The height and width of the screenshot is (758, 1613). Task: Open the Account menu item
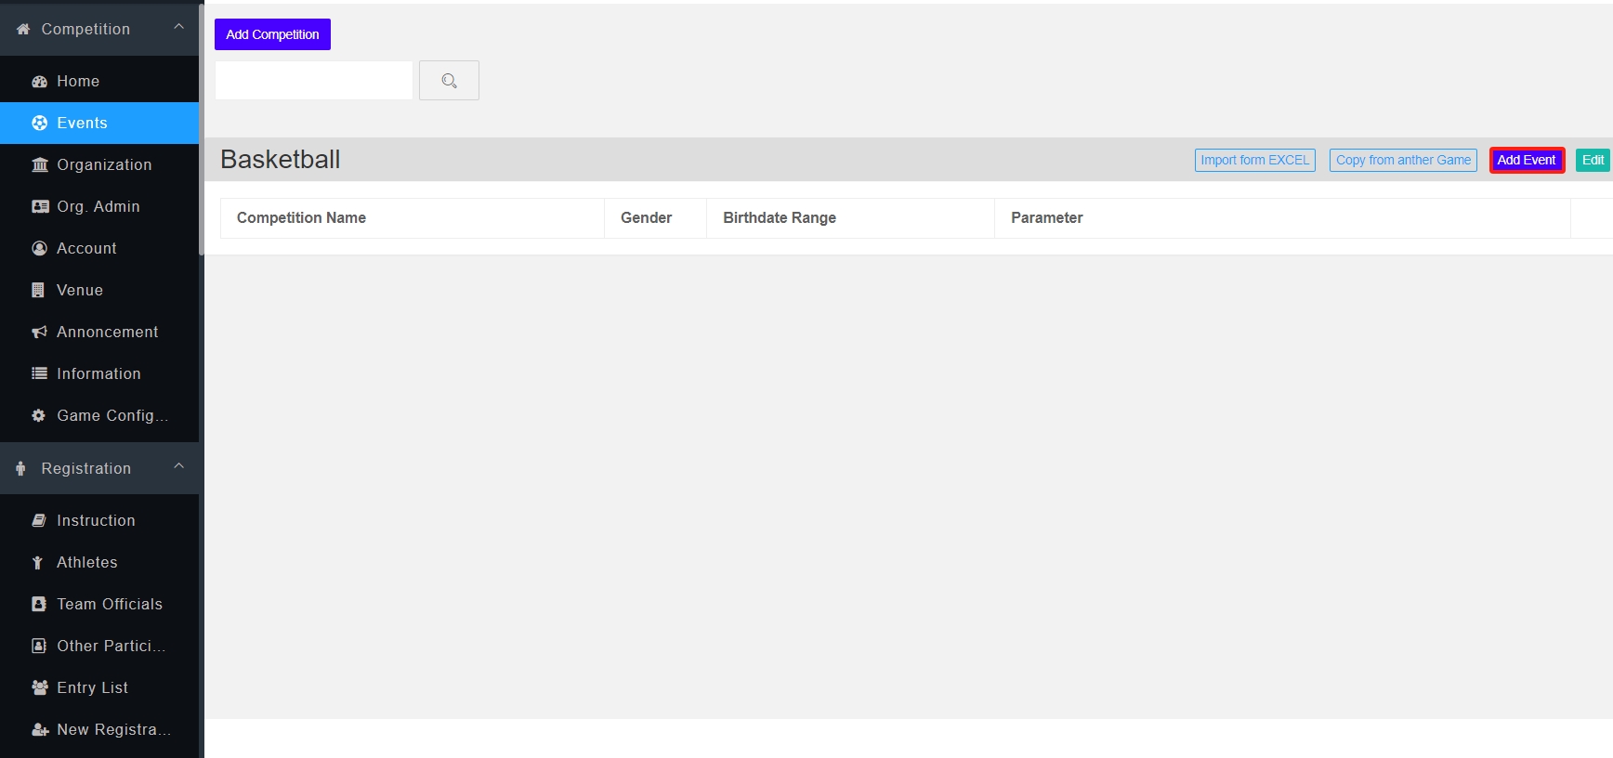point(86,248)
